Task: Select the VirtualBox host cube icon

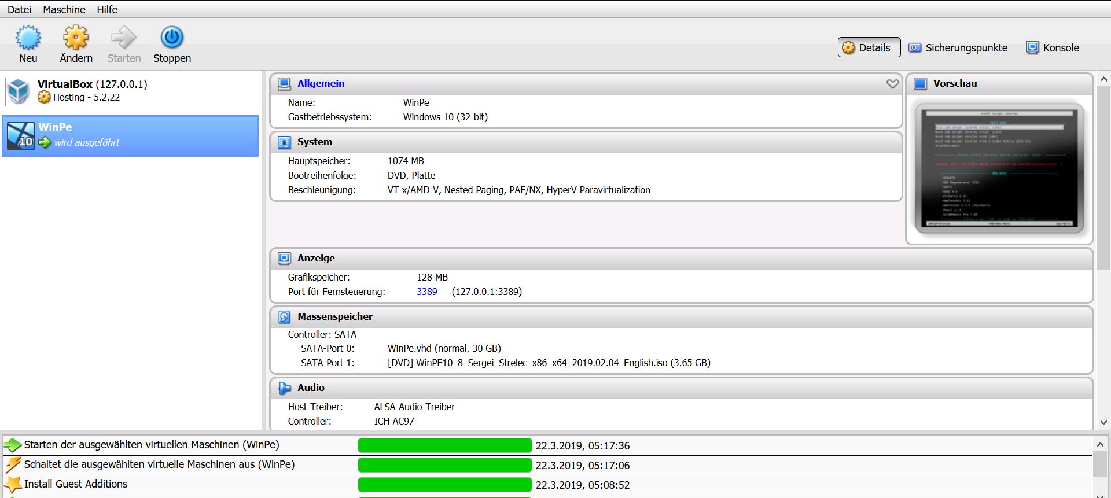Action: tap(19, 91)
